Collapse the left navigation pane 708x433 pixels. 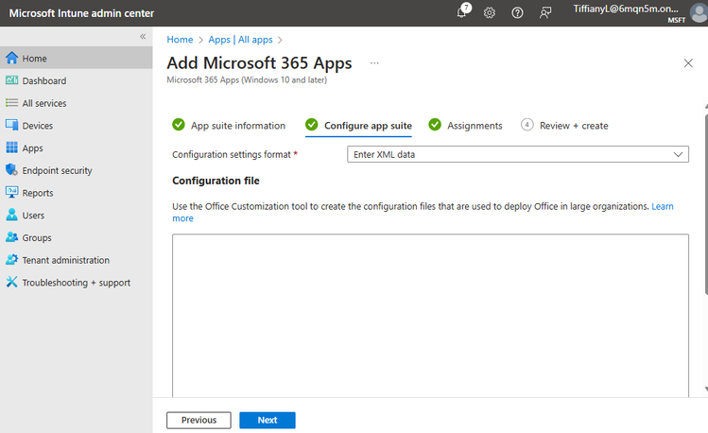143,37
